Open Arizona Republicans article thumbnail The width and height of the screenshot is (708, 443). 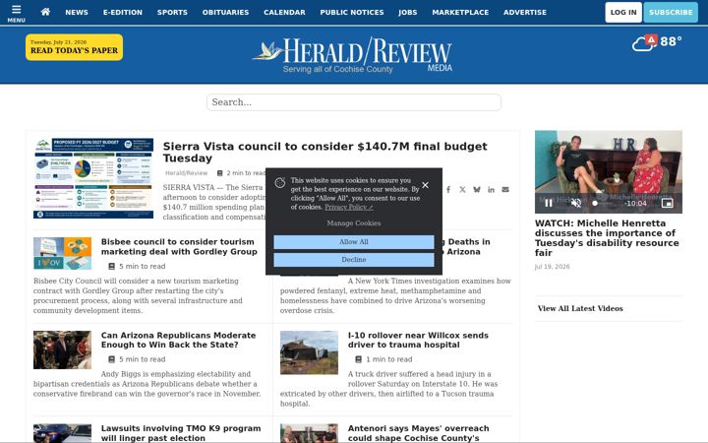pyautogui.click(x=62, y=349)
